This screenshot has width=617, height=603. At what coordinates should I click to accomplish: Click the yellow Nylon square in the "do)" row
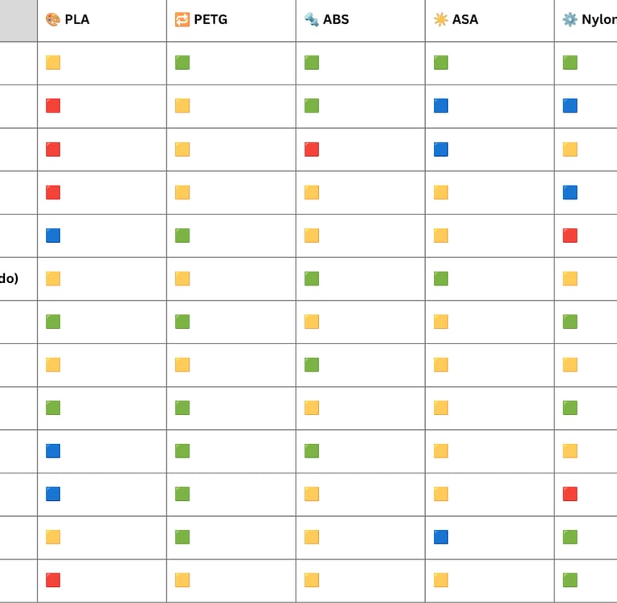point(570,278)
